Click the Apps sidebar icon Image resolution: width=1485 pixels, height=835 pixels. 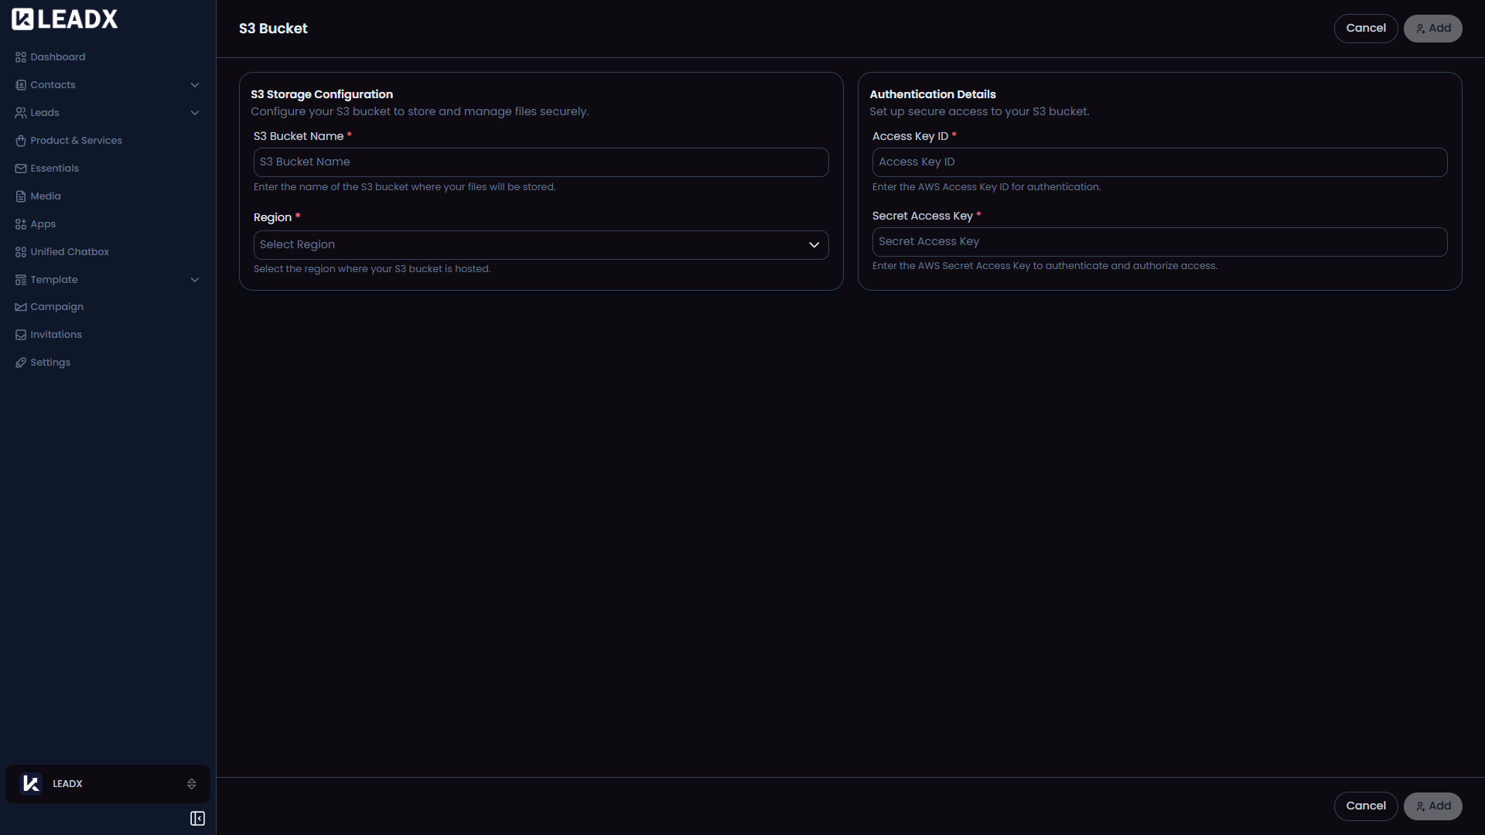pyautogui.click(x=20, y=223)
